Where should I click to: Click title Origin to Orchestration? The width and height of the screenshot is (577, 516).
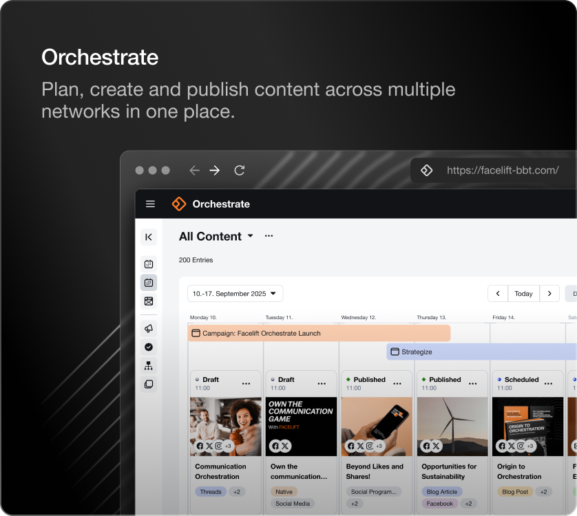[x=519, y=471]
